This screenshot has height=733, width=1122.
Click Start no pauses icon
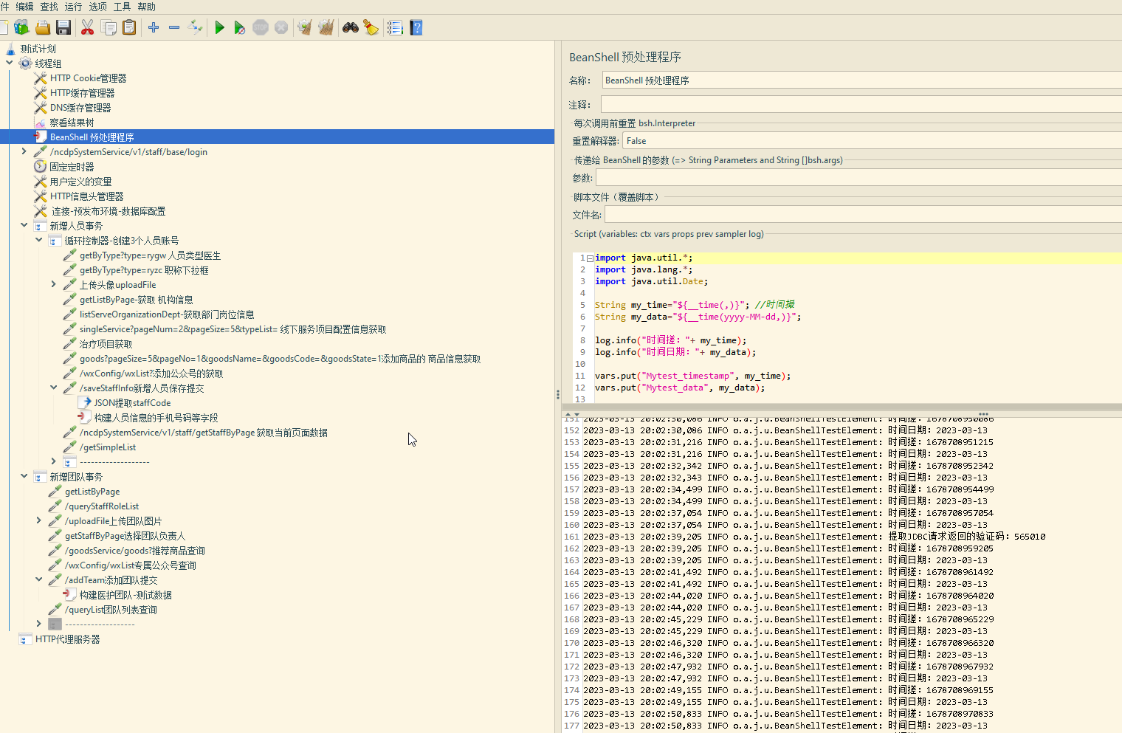(x=239, y=28)
